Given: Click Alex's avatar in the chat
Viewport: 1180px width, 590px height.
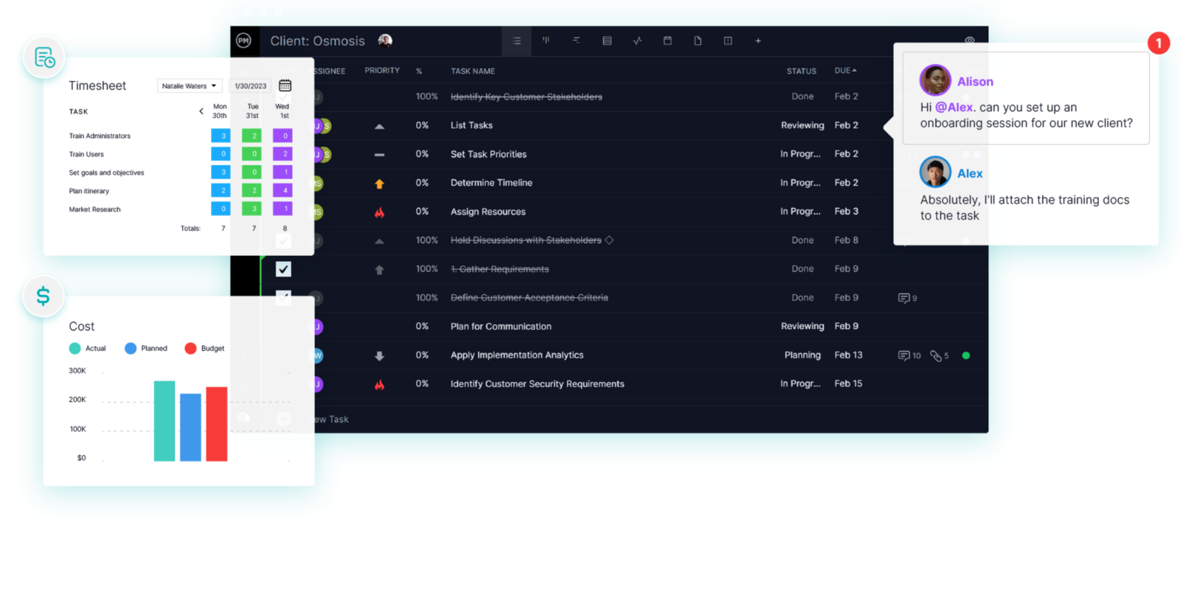Looking at the screenshot, I should pos(935,172).
